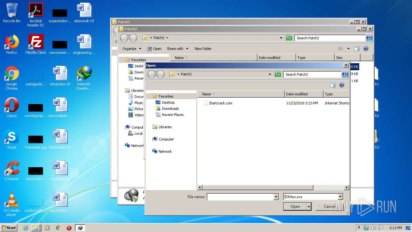Select handsolder.rtf document on desktop
This screenshot has width=412, height=232.
tap(60, 139)
